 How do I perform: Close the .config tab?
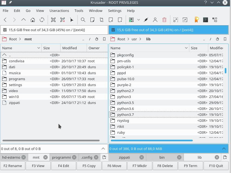[96, 157]
